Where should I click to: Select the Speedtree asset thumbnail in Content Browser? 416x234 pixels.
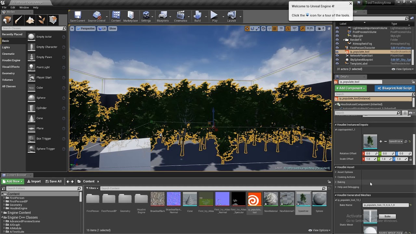point(303,199)
